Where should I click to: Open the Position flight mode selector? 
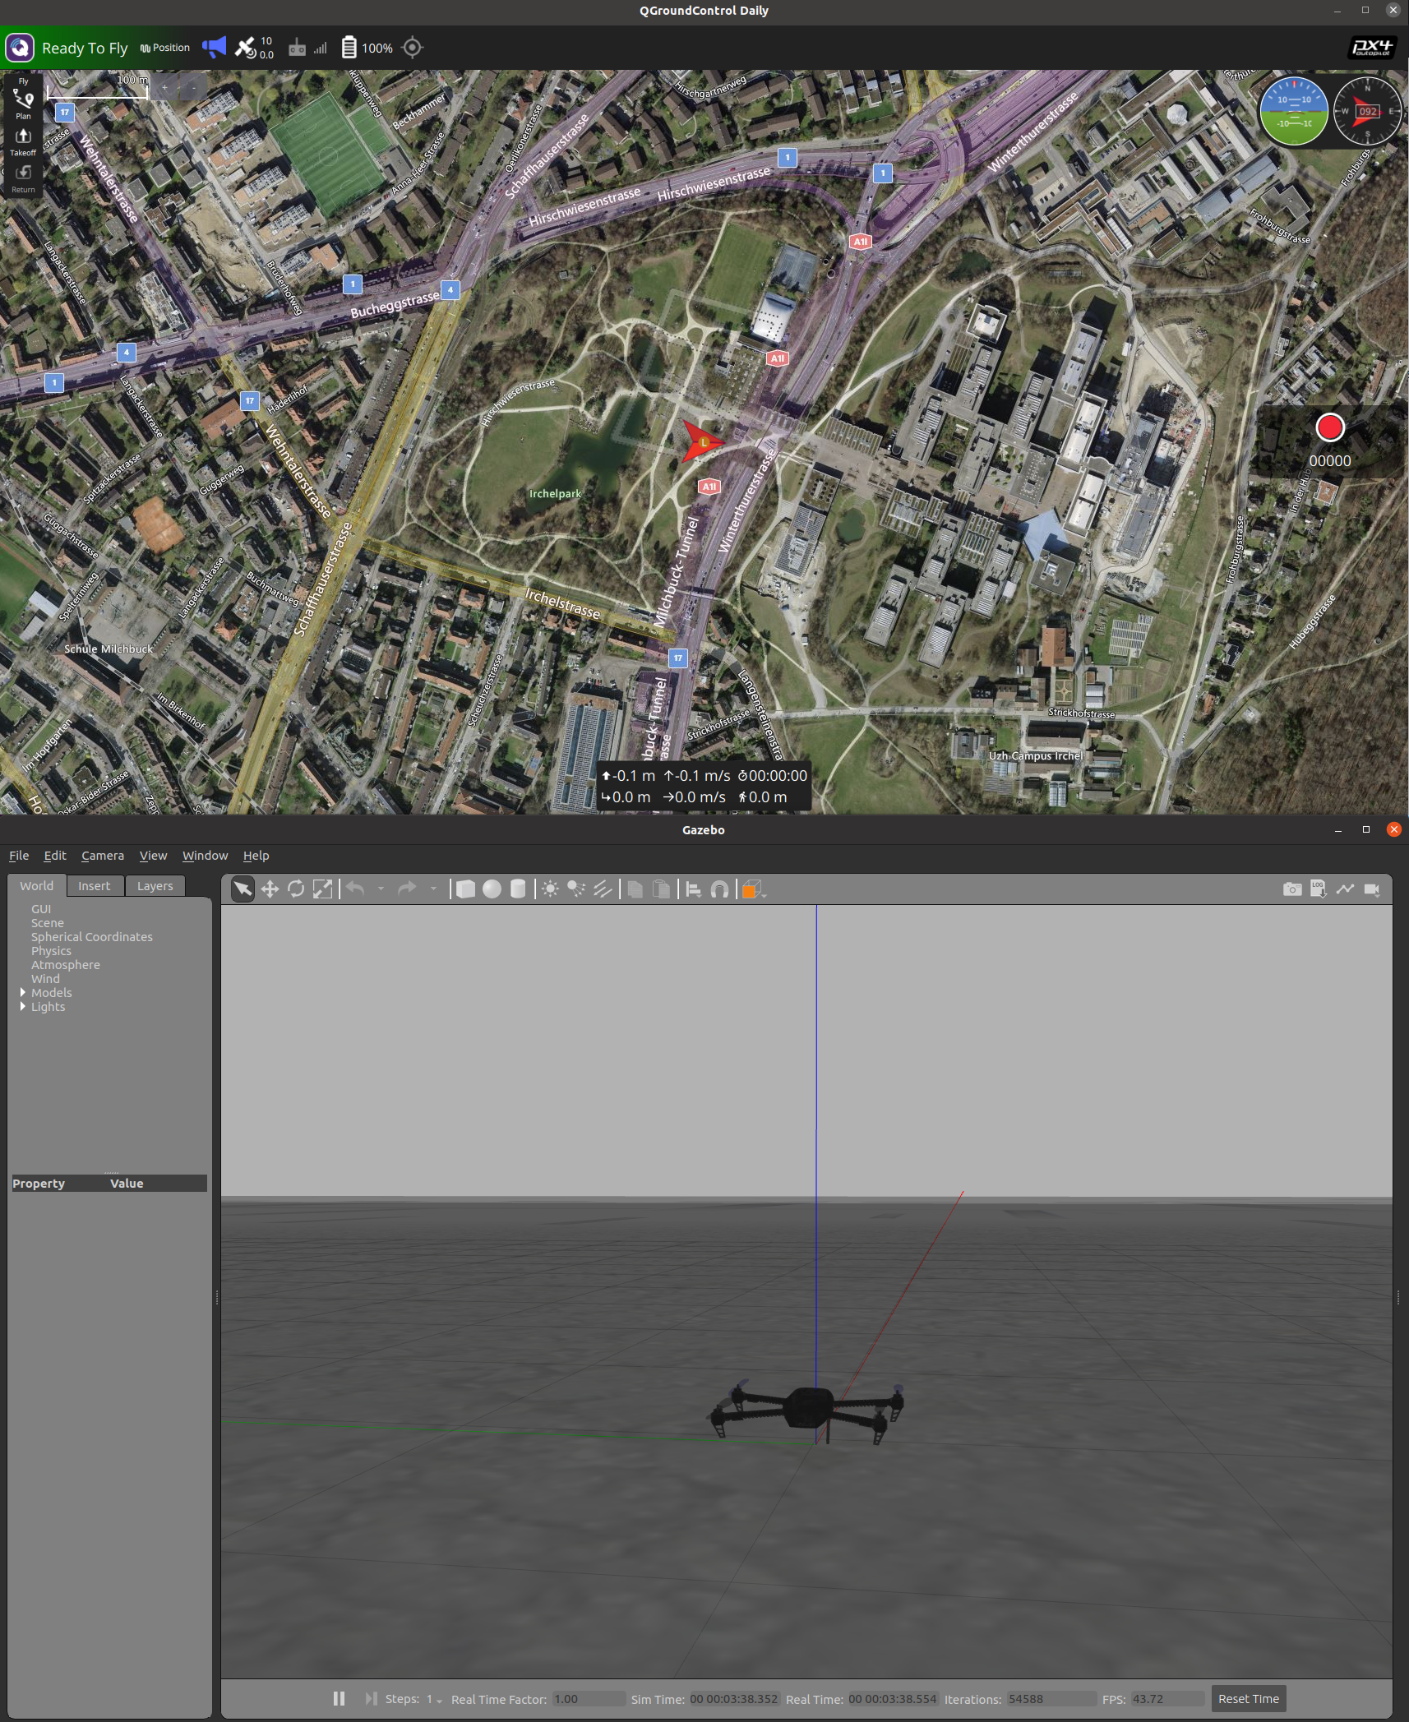point(165,48)
